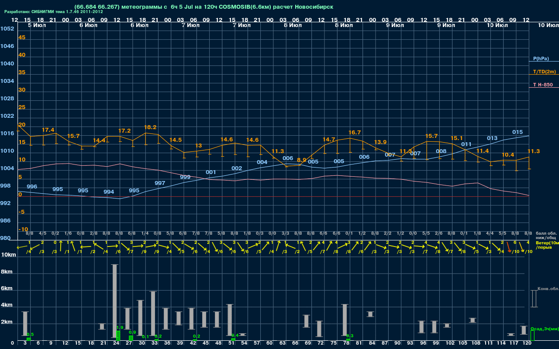Click the 11.4 temperature value label
Image resolution: width=559 pixels, height=349 pixels.
click(483, 151)
